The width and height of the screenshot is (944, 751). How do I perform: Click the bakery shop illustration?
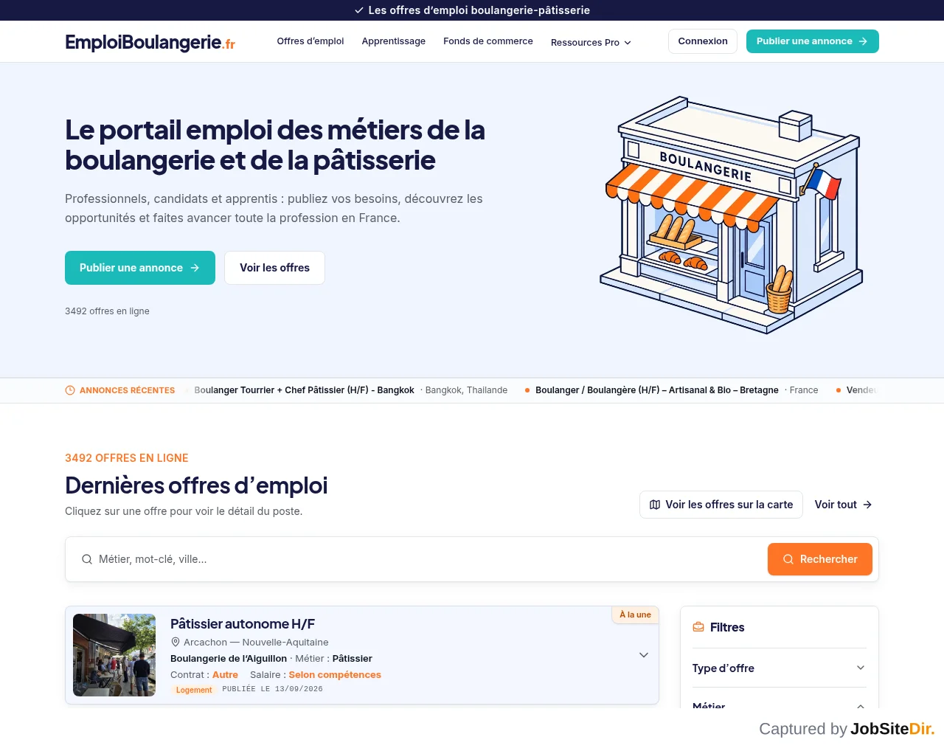pyautogui.click(x=730, y=215)
